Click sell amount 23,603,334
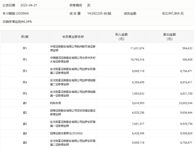 (x=185, y=103)
